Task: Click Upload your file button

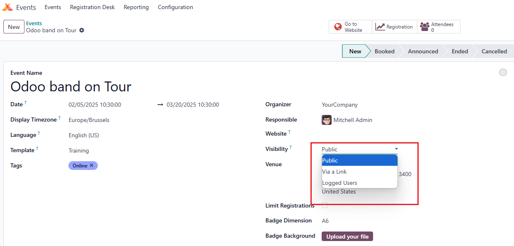Action: (x=347, y=236)
